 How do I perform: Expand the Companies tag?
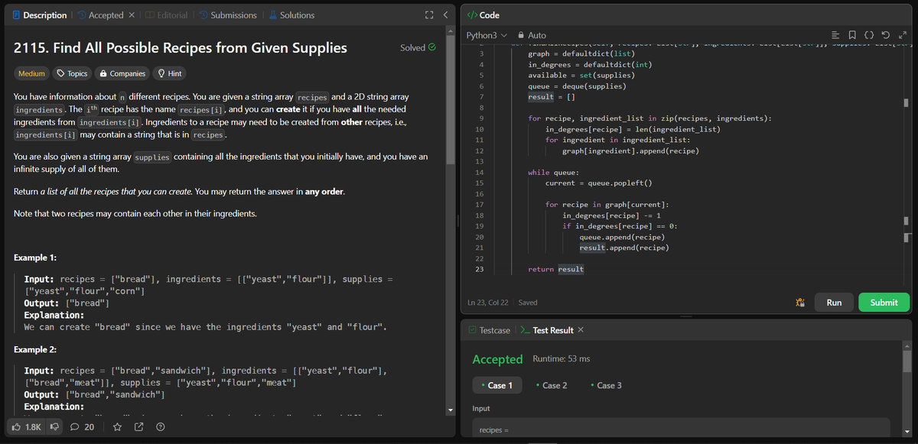(x=122, y=73)
